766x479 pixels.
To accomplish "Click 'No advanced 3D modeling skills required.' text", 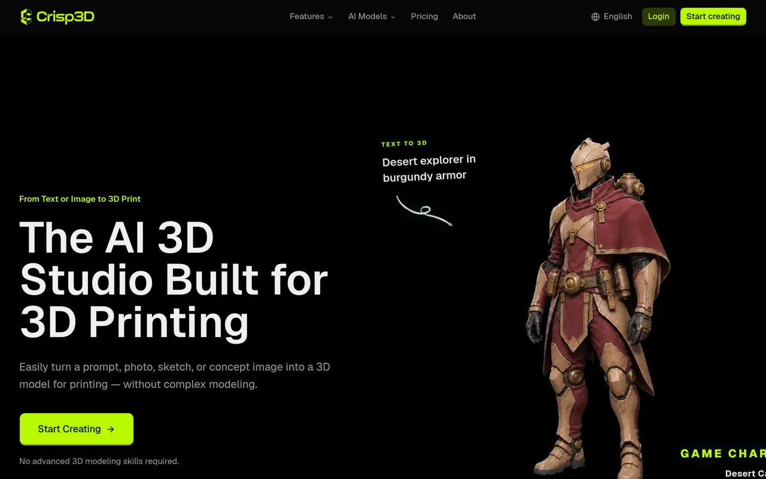I will coord(99,461).
